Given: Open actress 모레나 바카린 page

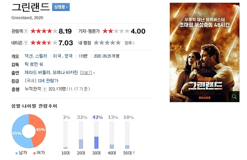Looking at the screenshot, I should (65, 72).
